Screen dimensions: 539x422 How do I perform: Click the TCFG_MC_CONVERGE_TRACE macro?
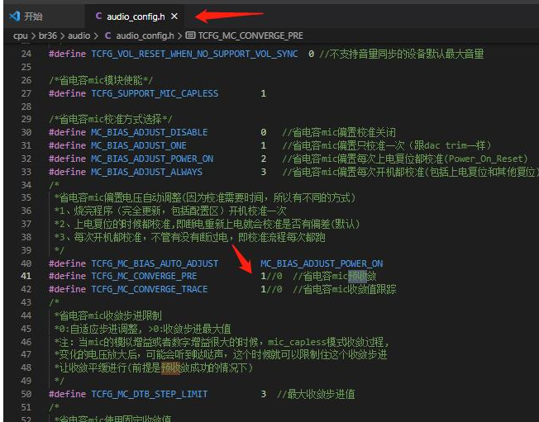149,289
